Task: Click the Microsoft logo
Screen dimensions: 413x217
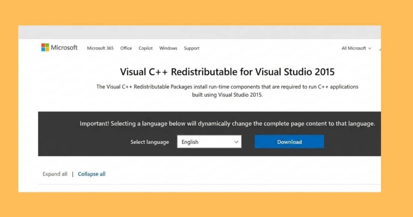Action: coord(59,48)
